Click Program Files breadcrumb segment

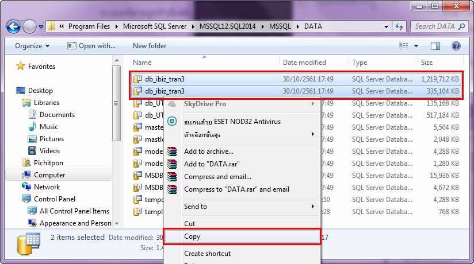coord(89,26)
